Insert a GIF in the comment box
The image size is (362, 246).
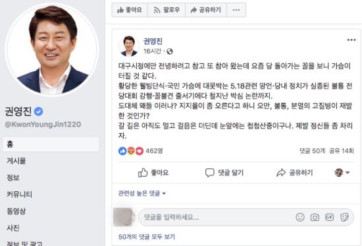330,217
